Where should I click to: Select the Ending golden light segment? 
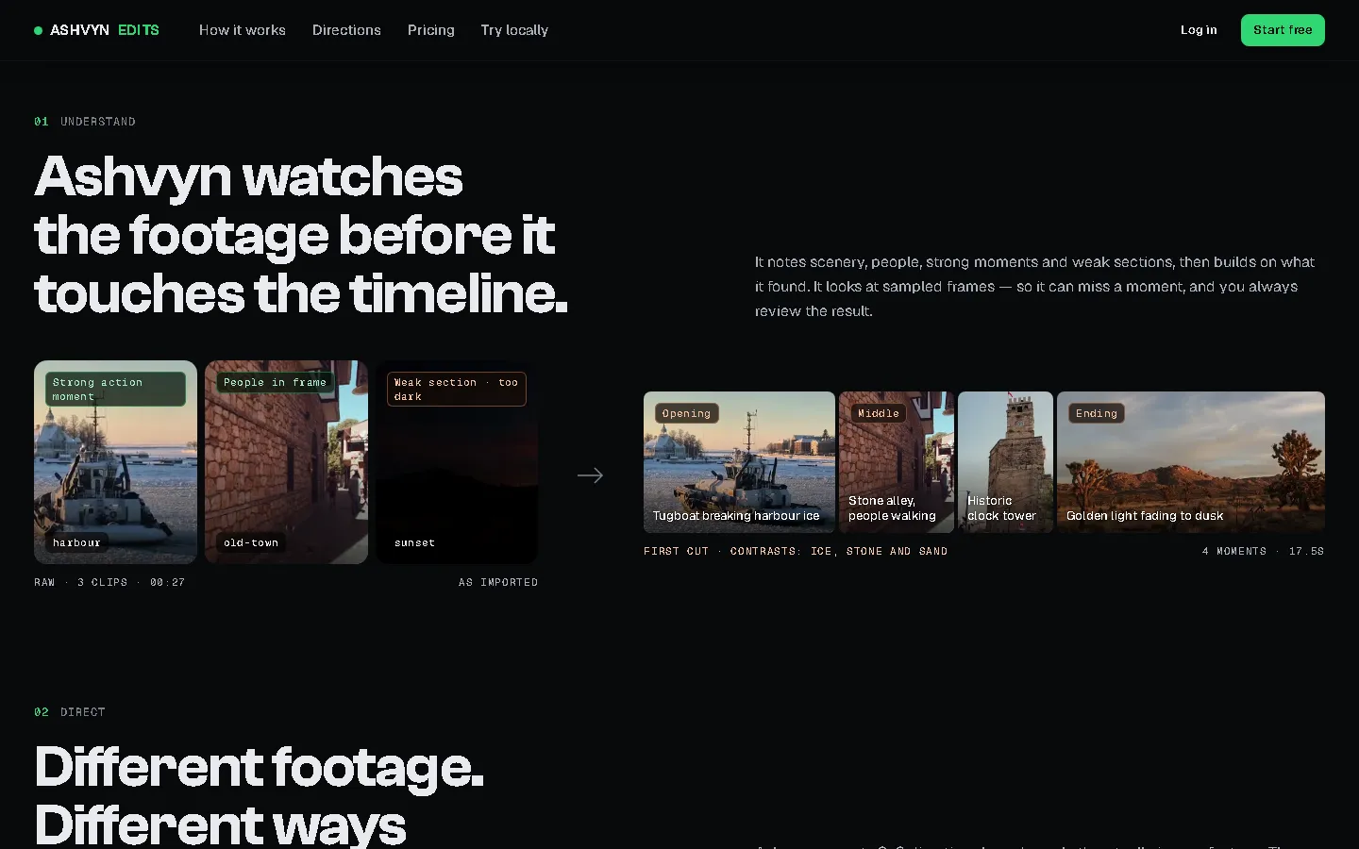pyautogui.click(x=1191, y=462)
